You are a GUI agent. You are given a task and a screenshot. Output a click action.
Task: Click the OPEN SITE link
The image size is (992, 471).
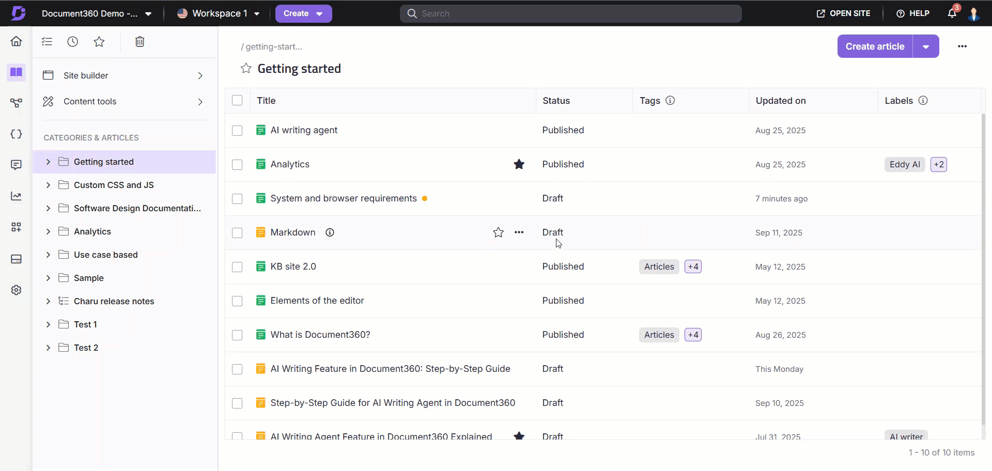843,13
